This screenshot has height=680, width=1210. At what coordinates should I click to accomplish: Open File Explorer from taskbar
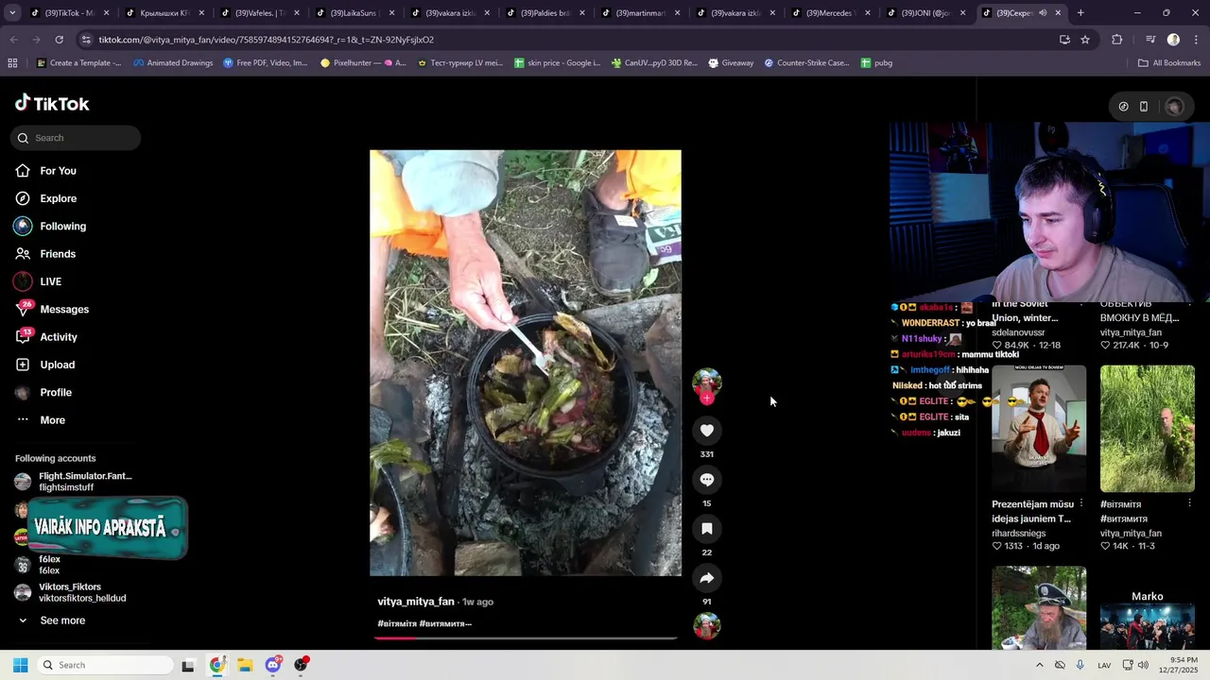point(245,665)
